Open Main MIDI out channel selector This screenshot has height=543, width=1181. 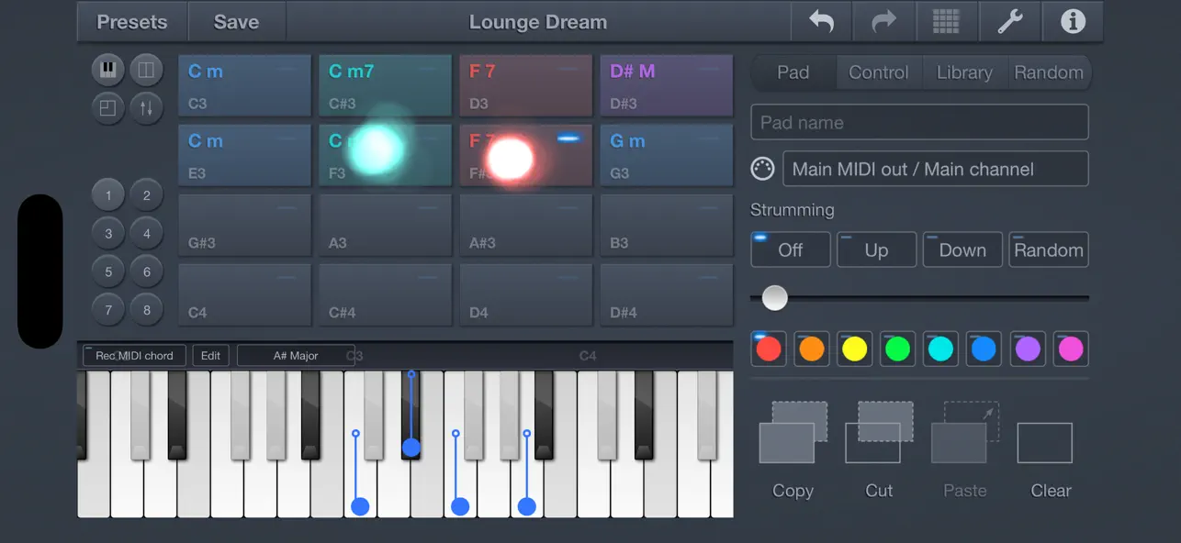click(935, 169)
